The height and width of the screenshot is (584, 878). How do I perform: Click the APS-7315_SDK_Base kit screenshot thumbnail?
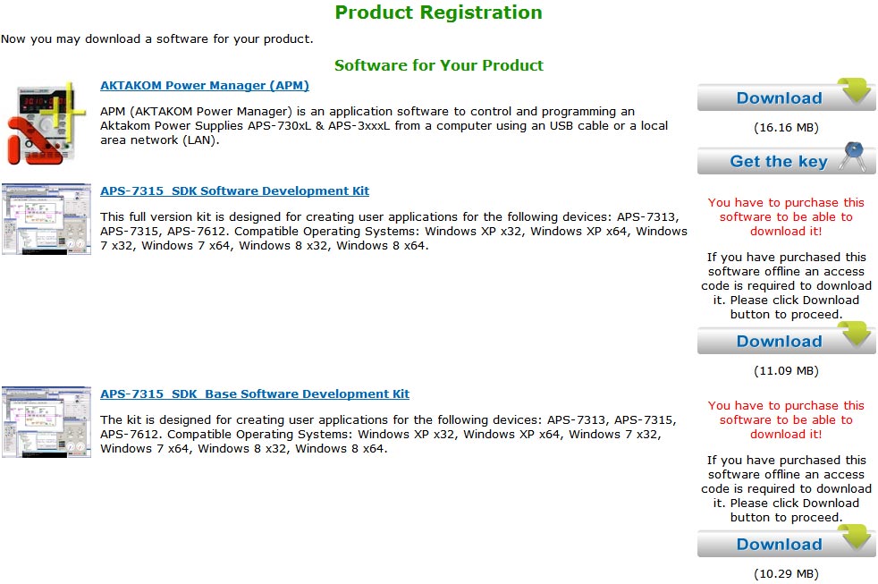click(46, 422)
